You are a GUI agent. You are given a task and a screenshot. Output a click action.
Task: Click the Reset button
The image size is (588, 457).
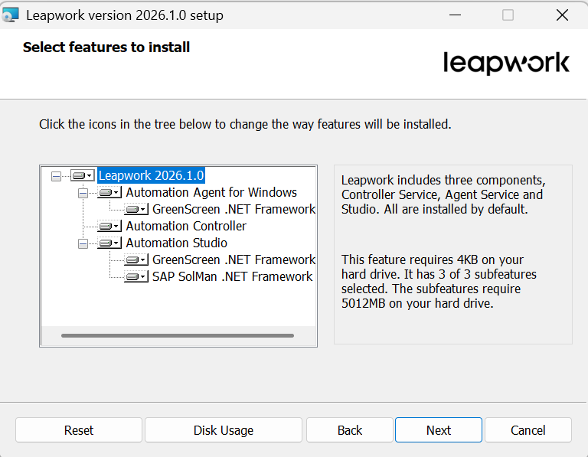(79, 430)
